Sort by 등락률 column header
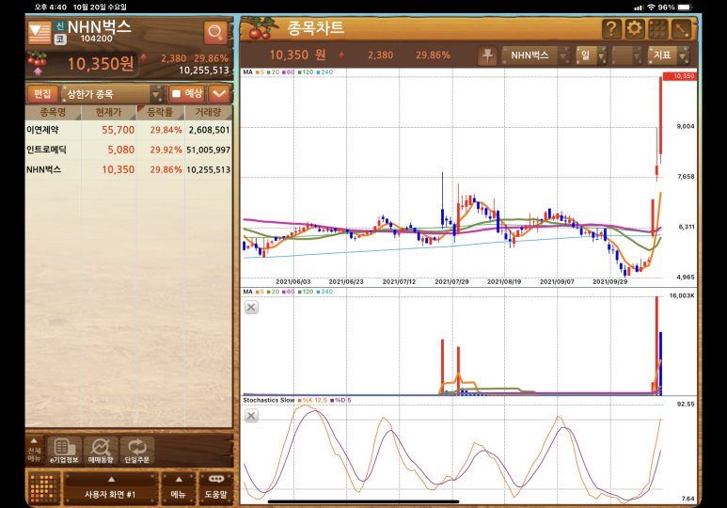Screen dimensions: 727x508 point(160,112)
